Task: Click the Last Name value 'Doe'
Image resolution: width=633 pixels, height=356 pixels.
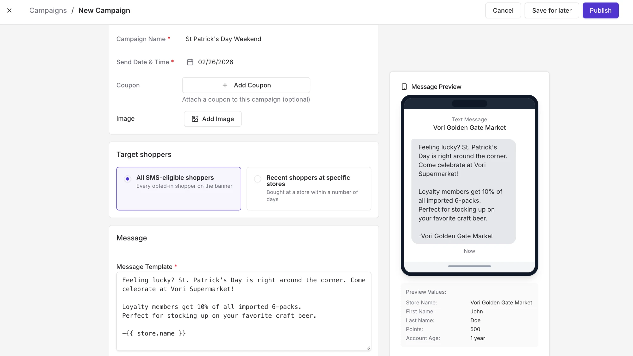Action: click(475, 320)
